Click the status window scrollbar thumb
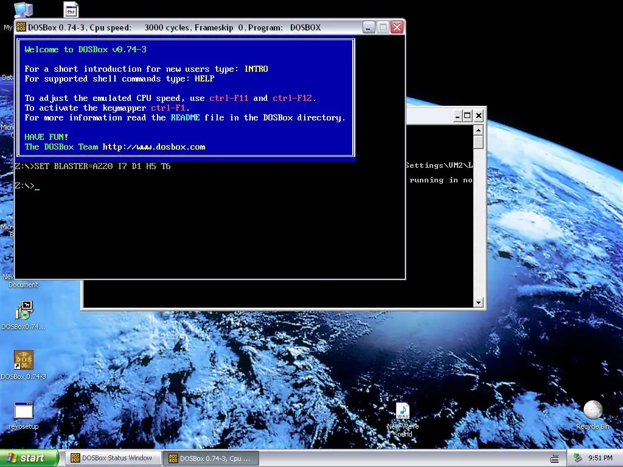The image size is (623, 467). tap(478, 142)
